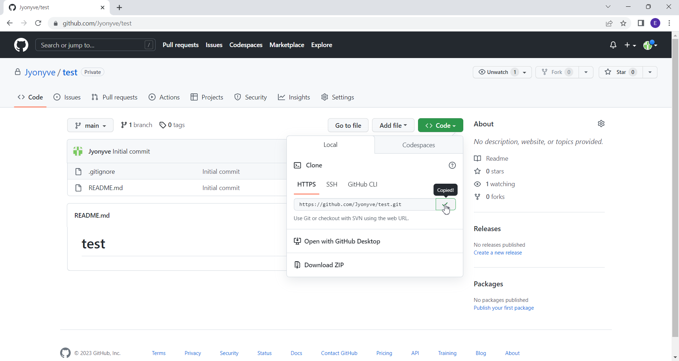Image resolution: width=679 pixels, height=361 pixels.
Task: Select the SSH clone option
Action: 332,184
